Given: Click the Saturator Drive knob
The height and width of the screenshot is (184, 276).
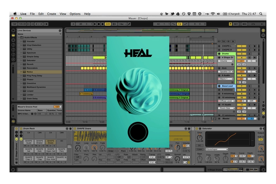Looking at the screenshot, I should coord(200,137).
